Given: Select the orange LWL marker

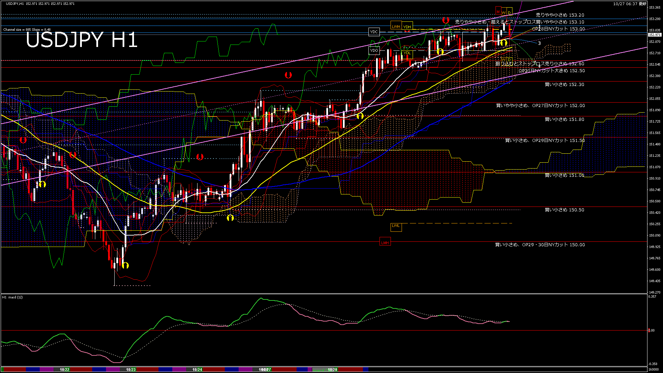Looking at the screenshot, I should tap(396, 226).
